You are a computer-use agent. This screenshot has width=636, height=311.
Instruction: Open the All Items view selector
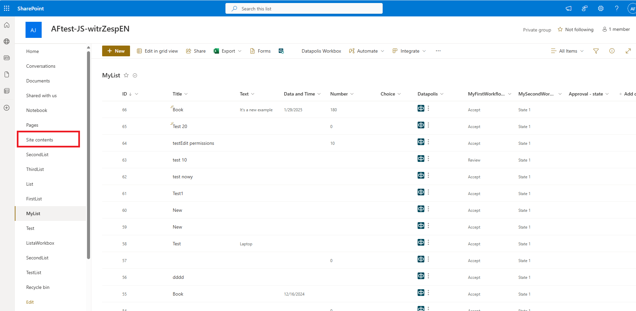567,51
